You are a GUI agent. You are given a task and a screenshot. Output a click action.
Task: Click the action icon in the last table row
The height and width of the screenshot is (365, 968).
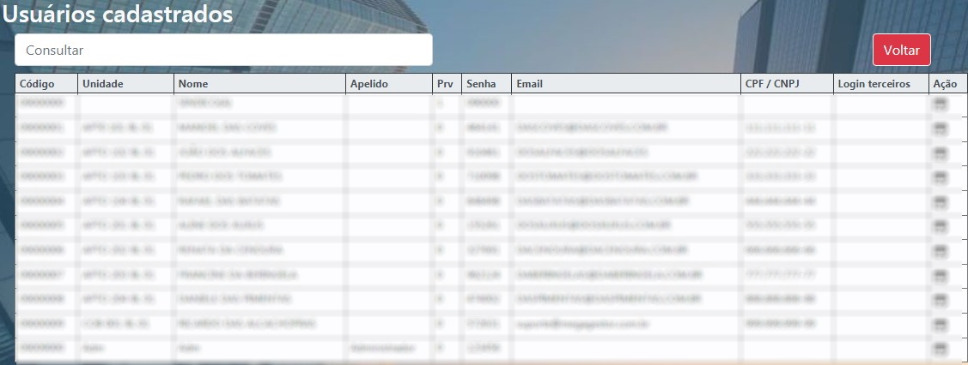coord(940,349)
